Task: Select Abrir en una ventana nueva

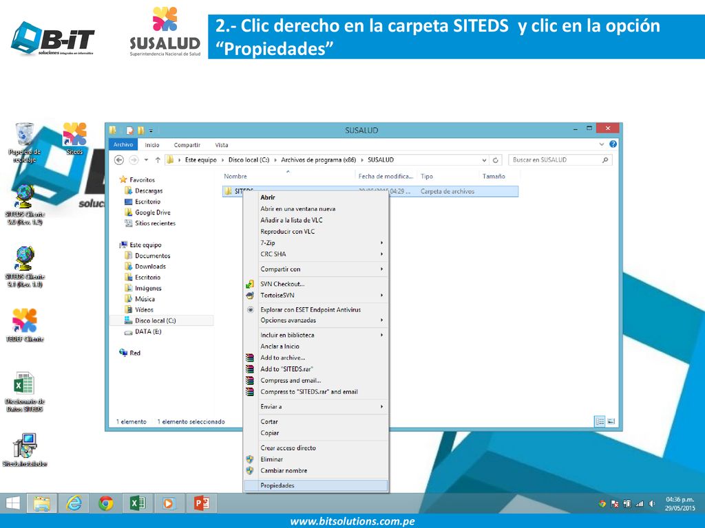Action: pyautogui.click(x=316, y=209)
